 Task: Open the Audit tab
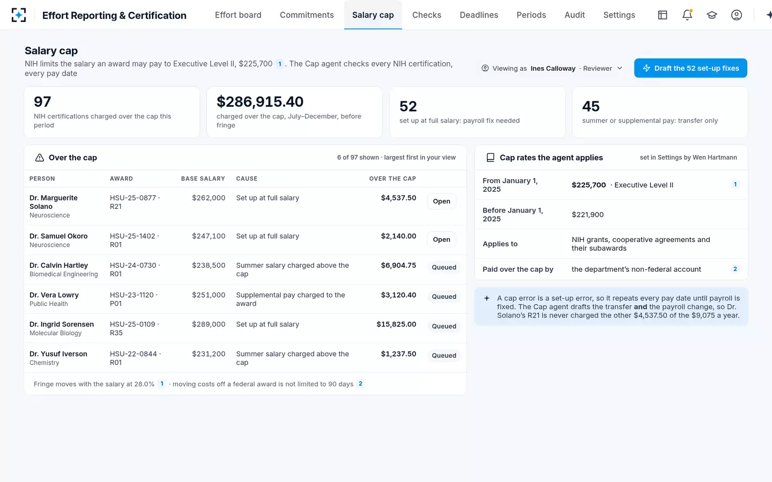click(x=575, y=15)
